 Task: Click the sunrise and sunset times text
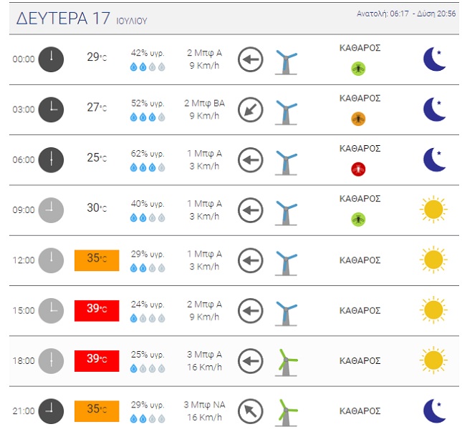[x=406, y=14]
